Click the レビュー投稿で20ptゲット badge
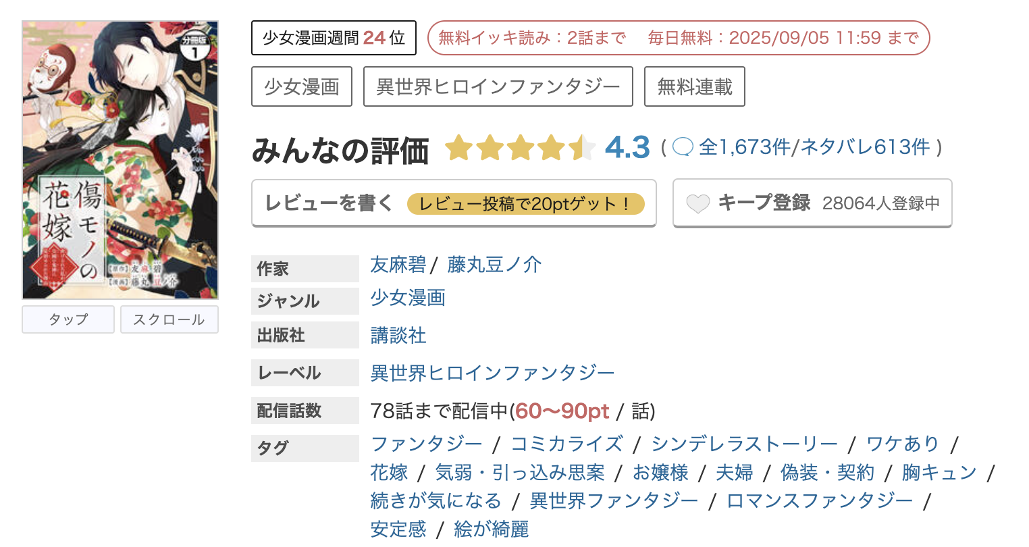Image resolution: width=1029 pixels, height=547 pixels. [x=528, y=202]
